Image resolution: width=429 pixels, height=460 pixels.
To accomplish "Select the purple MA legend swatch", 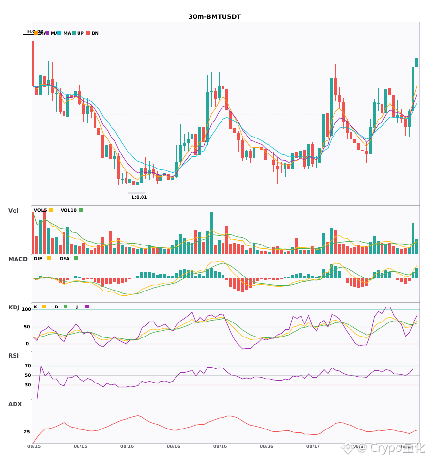I will [48, 33].
